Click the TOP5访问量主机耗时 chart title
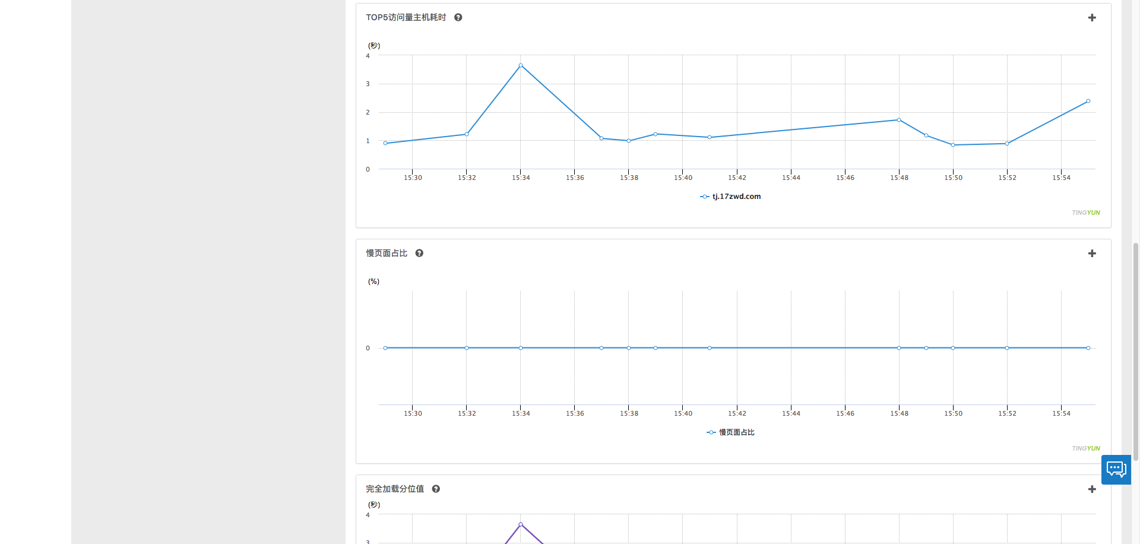Image resolution: width=1140 pixels, height=544 pixels. pos(406,17)
